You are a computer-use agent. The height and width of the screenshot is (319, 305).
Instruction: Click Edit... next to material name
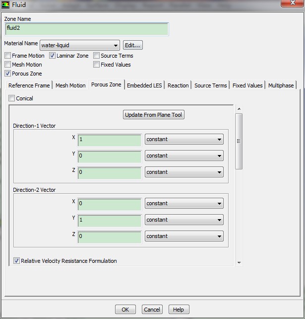(x=132, y=45)
